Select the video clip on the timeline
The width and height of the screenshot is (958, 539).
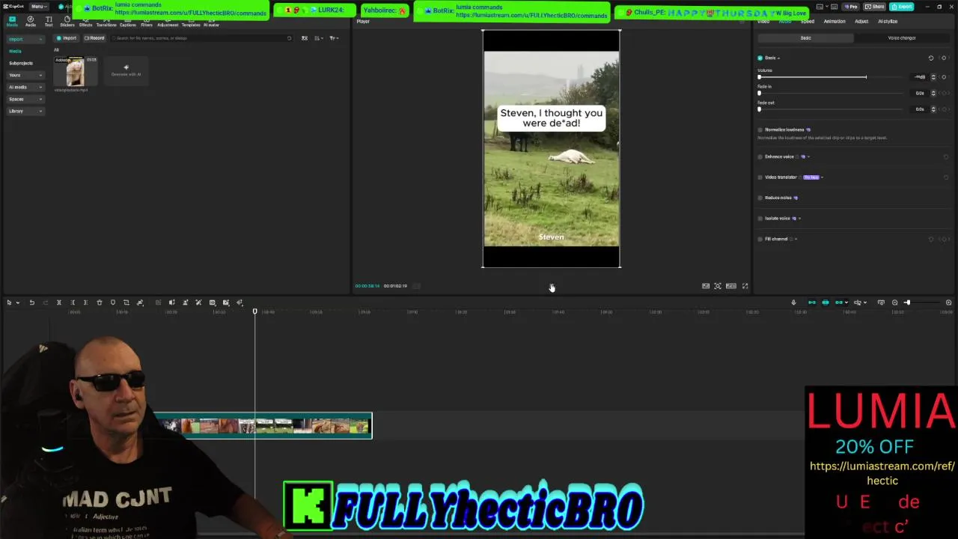[263, 426]
